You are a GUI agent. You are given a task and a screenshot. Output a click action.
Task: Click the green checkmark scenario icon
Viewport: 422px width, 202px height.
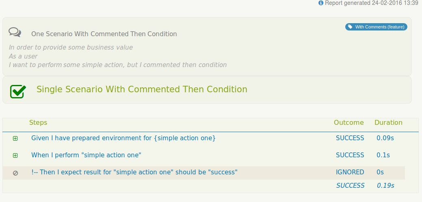click(18, 91)
